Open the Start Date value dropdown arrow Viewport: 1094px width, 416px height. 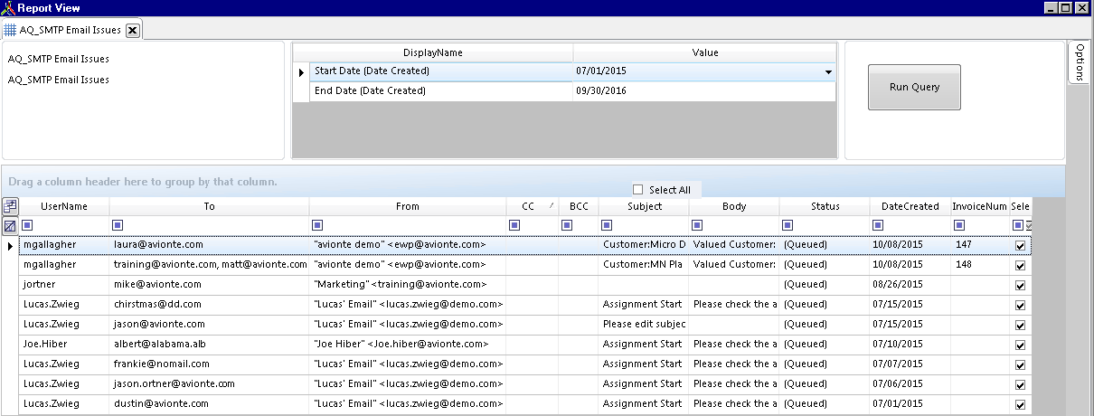[x=827, y=71]
